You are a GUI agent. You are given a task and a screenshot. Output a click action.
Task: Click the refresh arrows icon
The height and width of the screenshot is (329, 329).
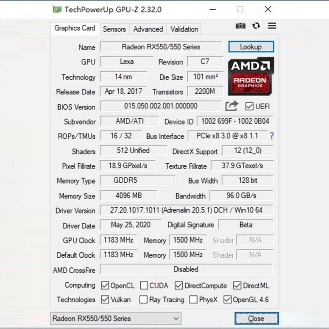click(256, 26)
